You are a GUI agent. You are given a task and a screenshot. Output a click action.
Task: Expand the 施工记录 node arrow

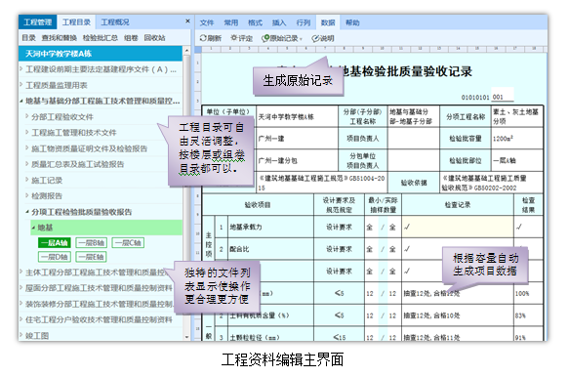27,180
